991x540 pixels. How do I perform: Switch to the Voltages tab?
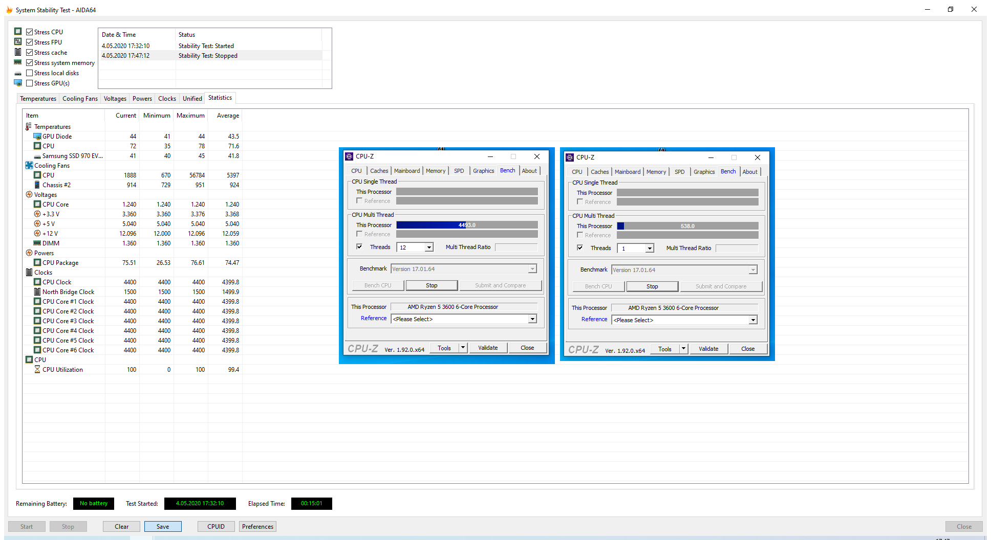tap(115, 99)
